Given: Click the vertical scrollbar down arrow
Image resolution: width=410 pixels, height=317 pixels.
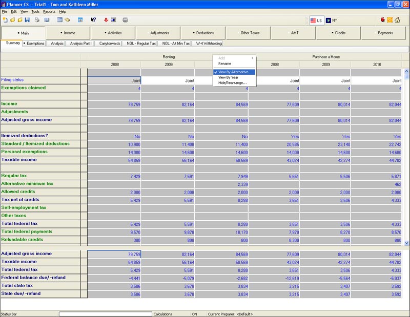Looking at the screenshot, I should click(407, 243).
